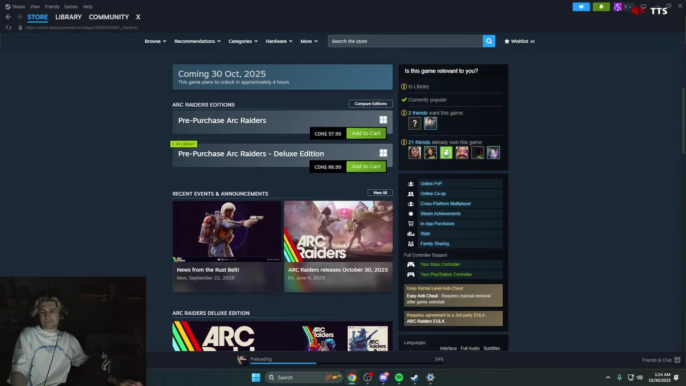
Task: Click the Windows taskbar Search box
Action: coord(303,377)
